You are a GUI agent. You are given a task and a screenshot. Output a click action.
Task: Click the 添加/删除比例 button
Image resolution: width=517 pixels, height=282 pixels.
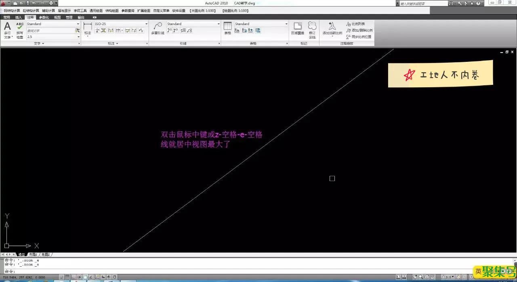(361, 30)
